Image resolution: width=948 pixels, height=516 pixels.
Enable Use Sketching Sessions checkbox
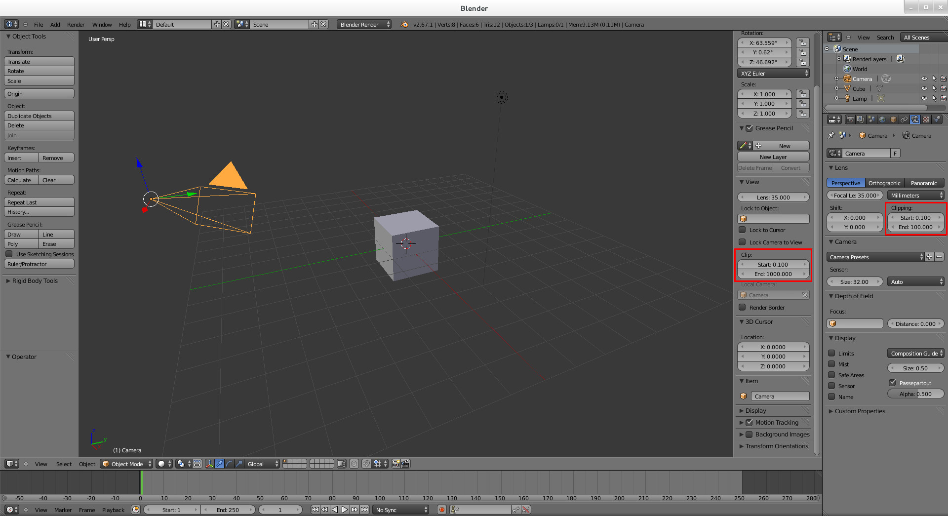tap(9, 254)
